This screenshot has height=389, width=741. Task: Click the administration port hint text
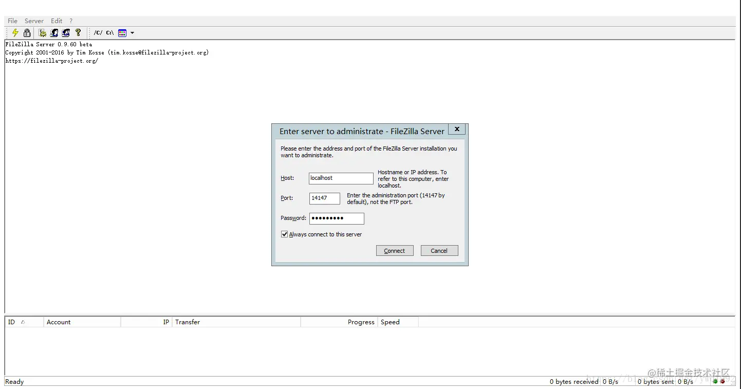point(396,199)
